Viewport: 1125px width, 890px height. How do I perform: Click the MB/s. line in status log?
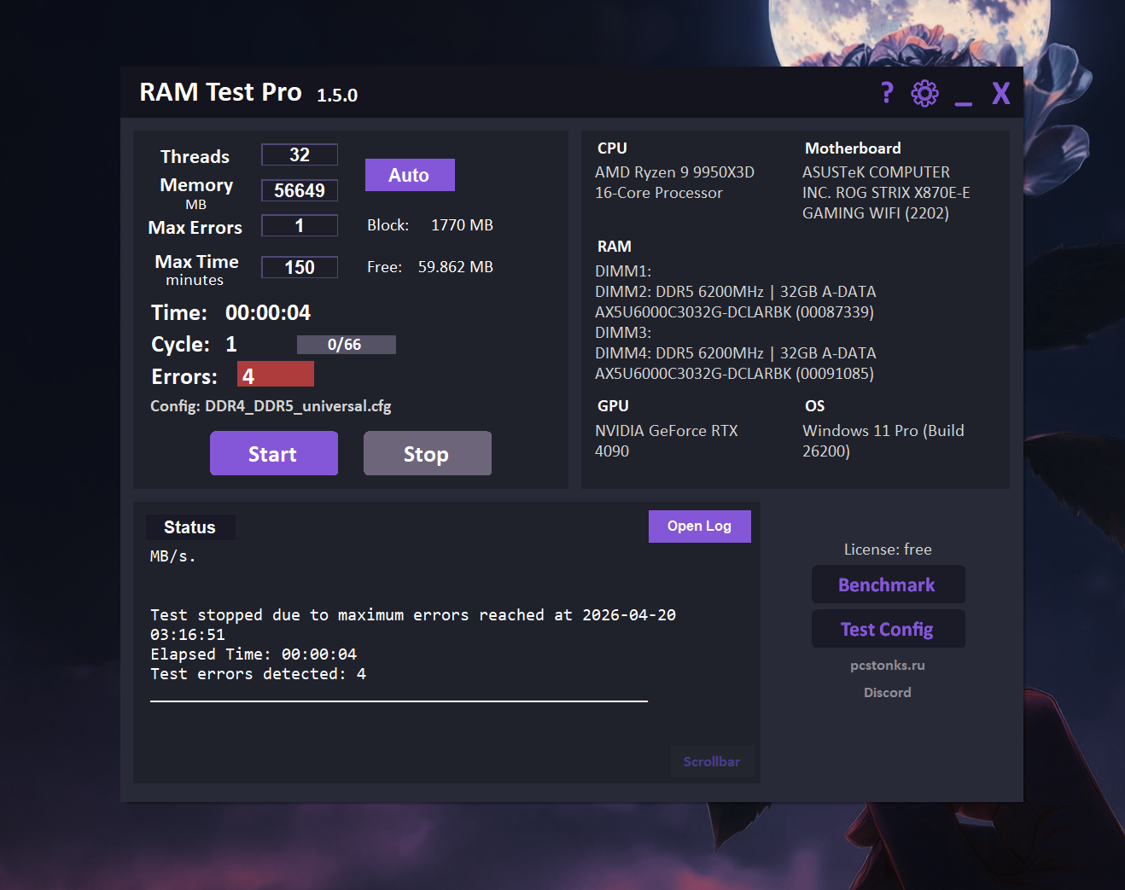[173, 556]
